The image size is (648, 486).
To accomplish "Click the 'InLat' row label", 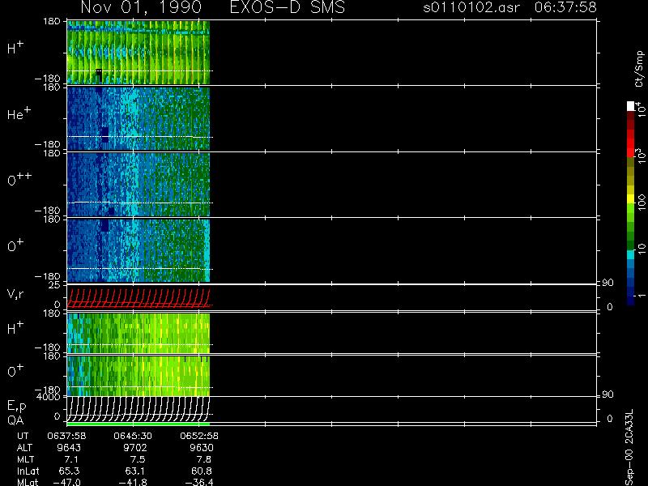I will coord(28,471).
